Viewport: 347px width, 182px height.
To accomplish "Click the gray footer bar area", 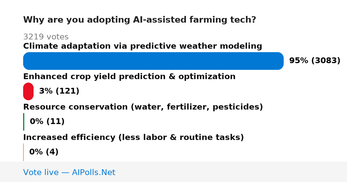I will pos(173,172).
